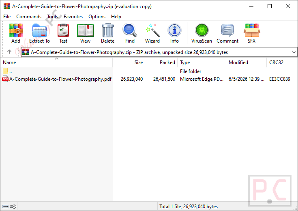This screenshot has width=298, height=211.
Task: Click the key password icon in status bar
Action: (x=13, y=207)
